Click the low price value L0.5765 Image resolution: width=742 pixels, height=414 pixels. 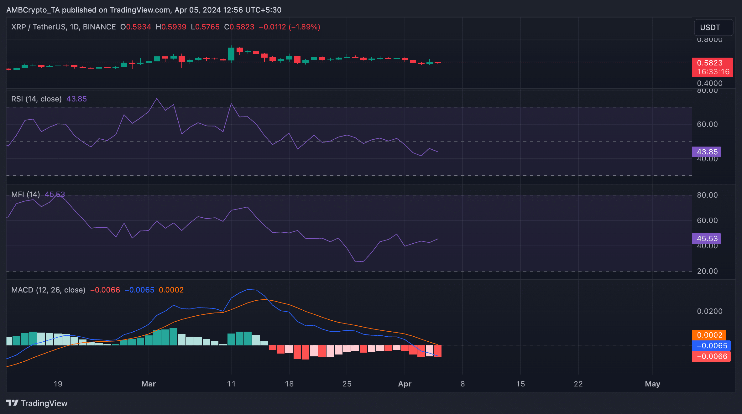pyautogui.click(x=205, y=27)
